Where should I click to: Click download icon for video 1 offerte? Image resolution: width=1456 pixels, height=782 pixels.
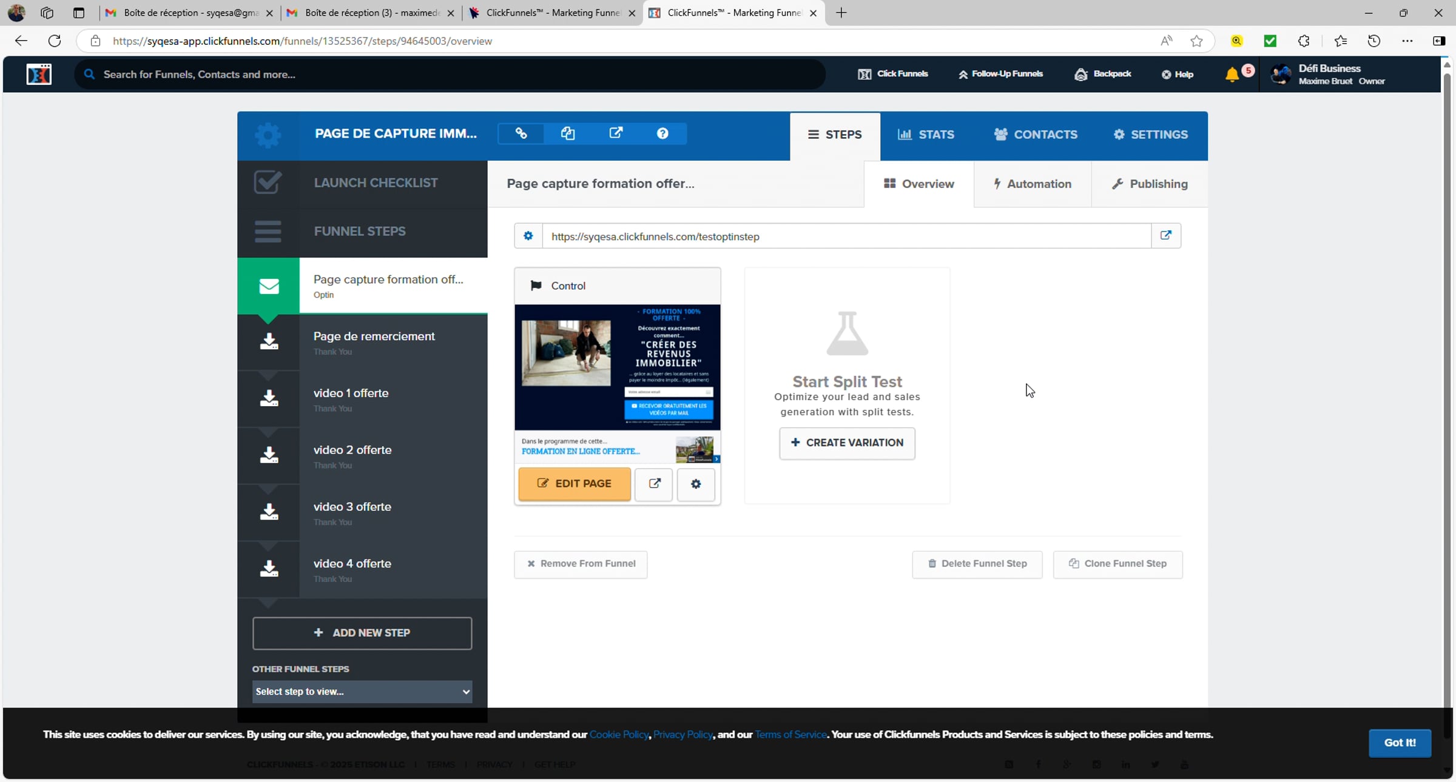(269, 398)
